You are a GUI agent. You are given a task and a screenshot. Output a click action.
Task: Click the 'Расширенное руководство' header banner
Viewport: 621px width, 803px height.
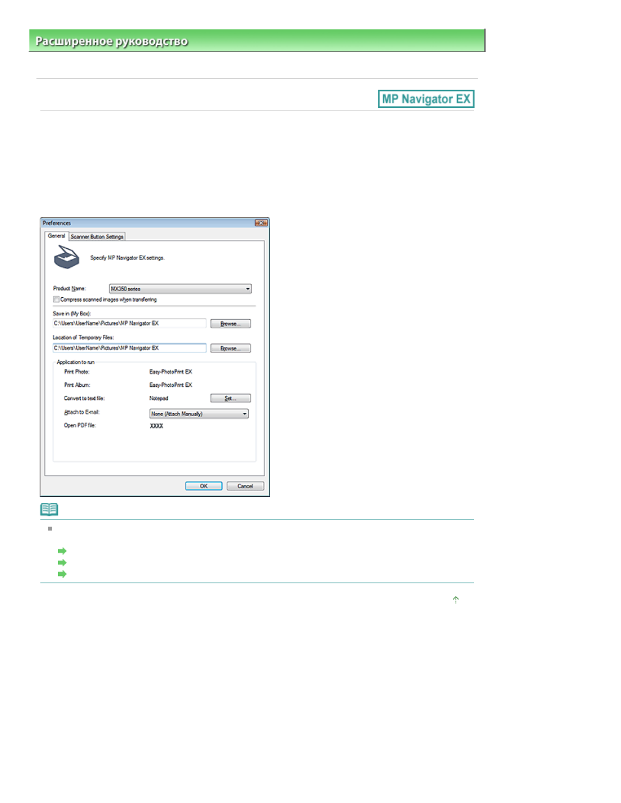tap(257, 40)
